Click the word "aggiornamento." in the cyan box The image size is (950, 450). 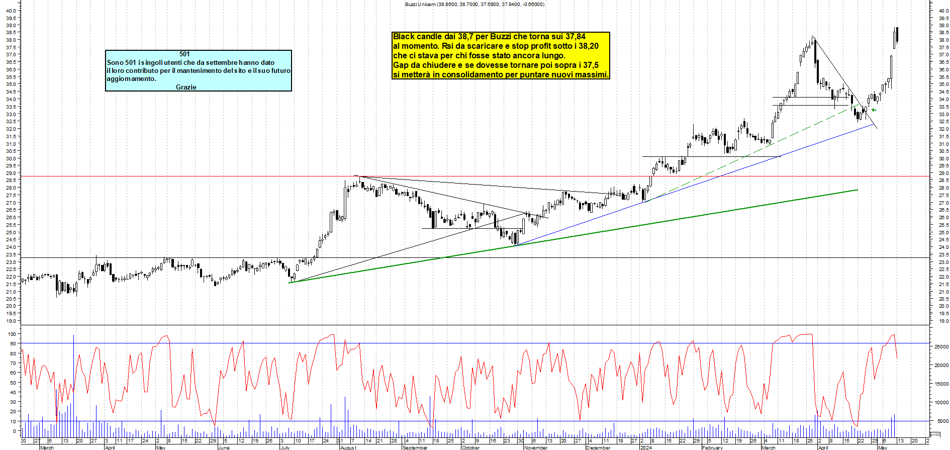pos(131,78)
